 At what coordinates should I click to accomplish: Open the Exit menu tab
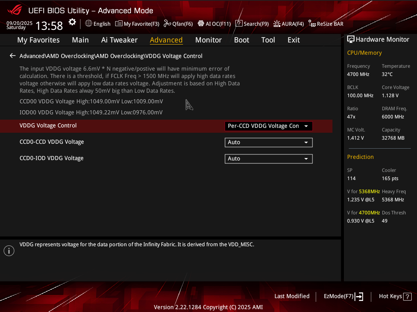point(293,40)
